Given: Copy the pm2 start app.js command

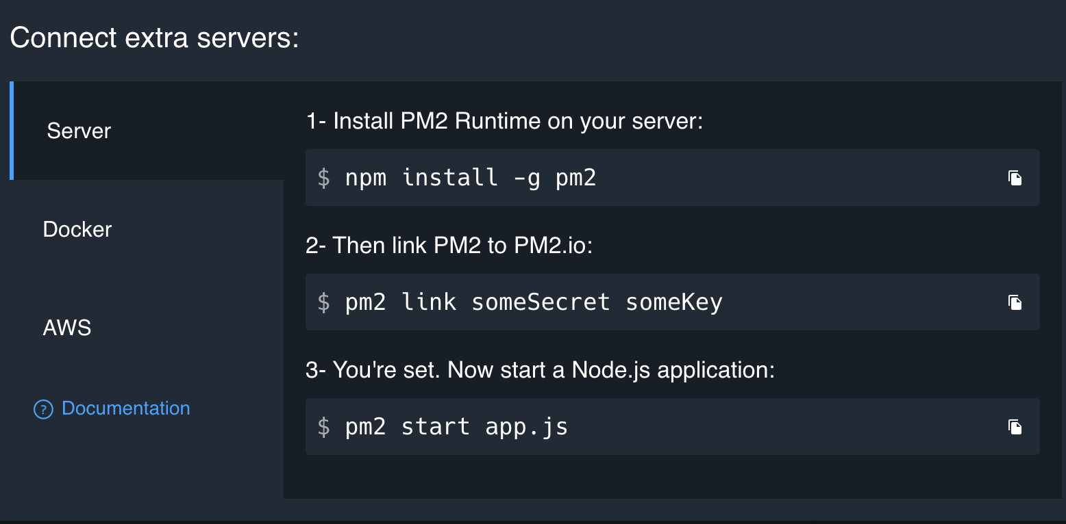Looking at the screenshot, I should (1015, 427).
